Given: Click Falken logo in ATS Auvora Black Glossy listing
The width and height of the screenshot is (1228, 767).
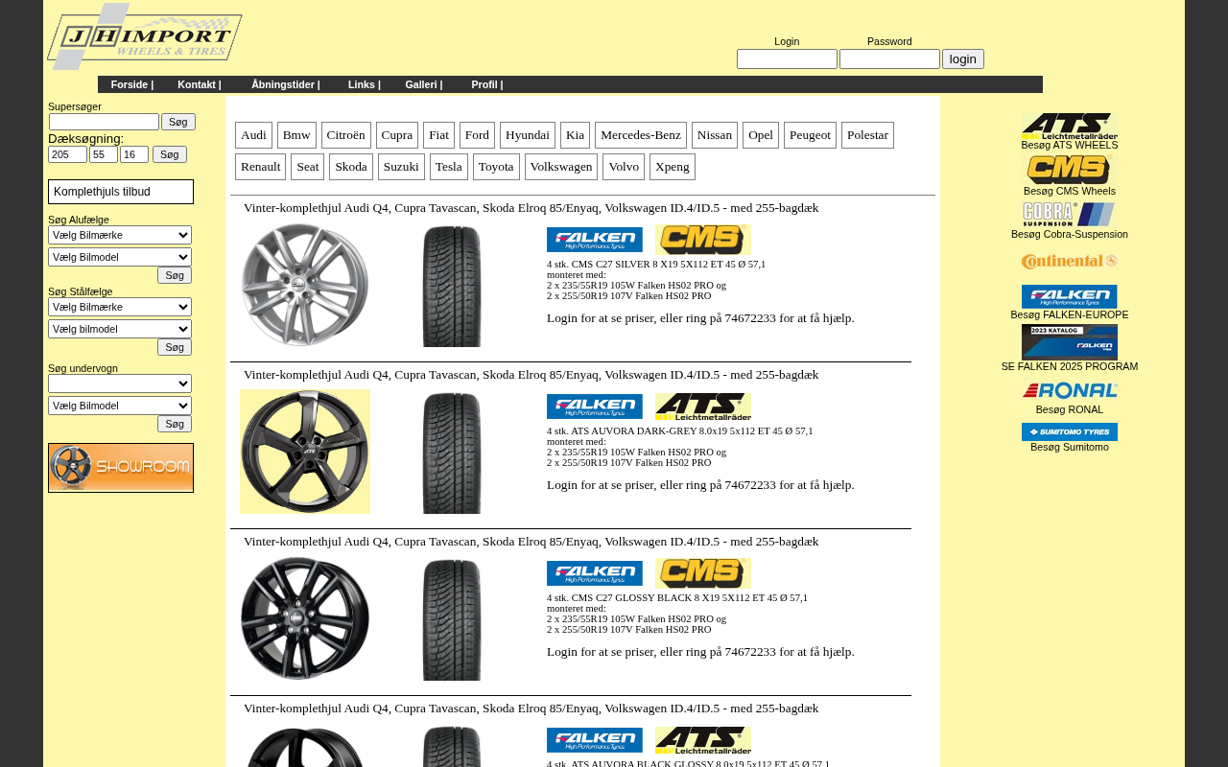Looking at the screenshot, I should (x=595, y=740).
